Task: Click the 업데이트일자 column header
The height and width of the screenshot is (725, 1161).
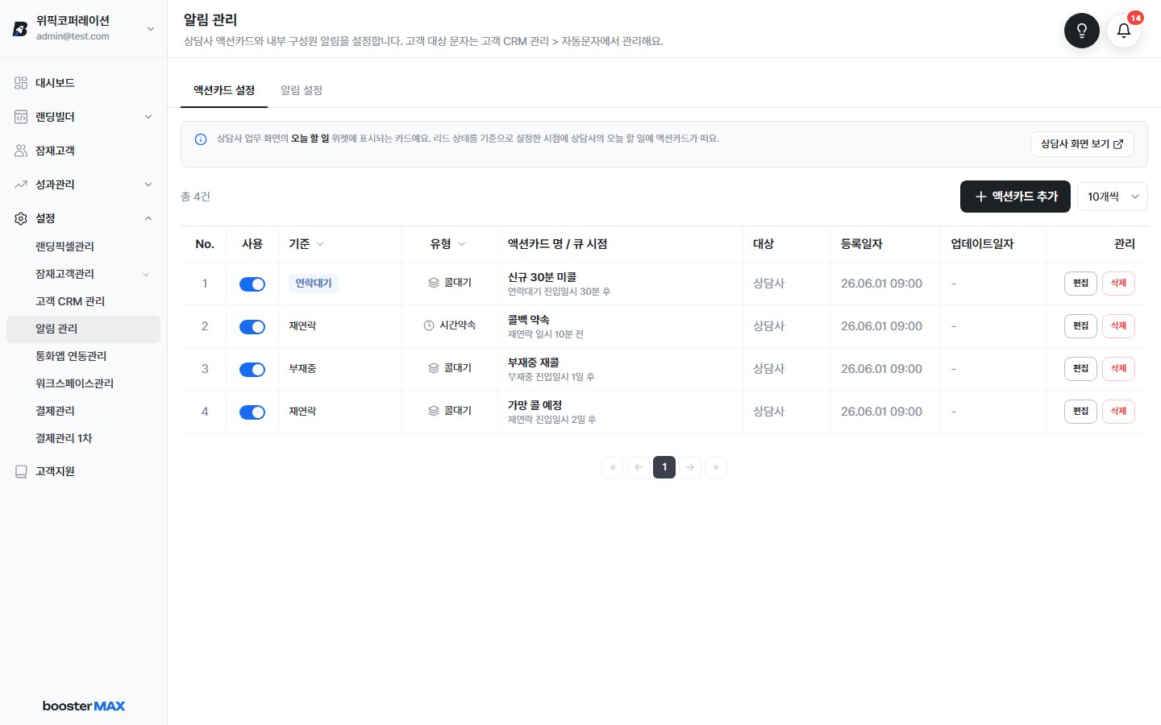Action: [982, 244]
